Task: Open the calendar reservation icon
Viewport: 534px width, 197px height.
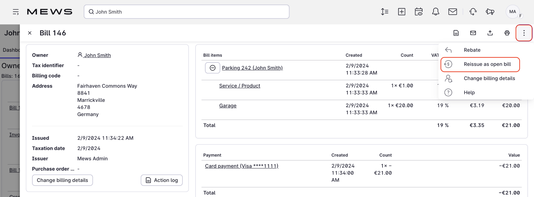Action: click(419, 12)
